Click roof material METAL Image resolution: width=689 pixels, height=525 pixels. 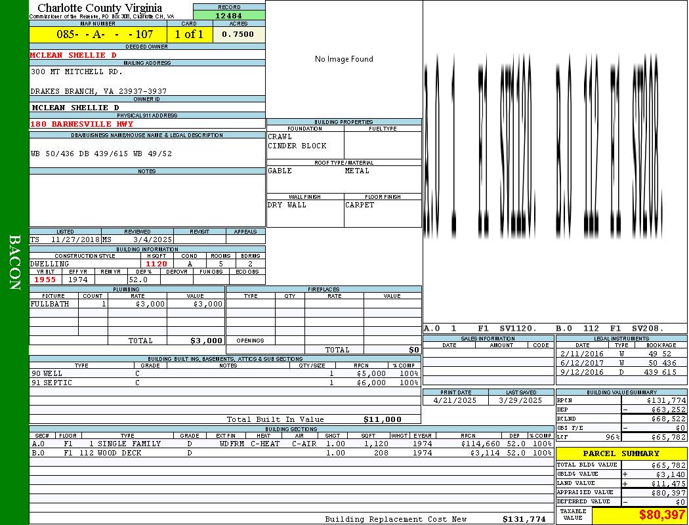tap(357, 171)
